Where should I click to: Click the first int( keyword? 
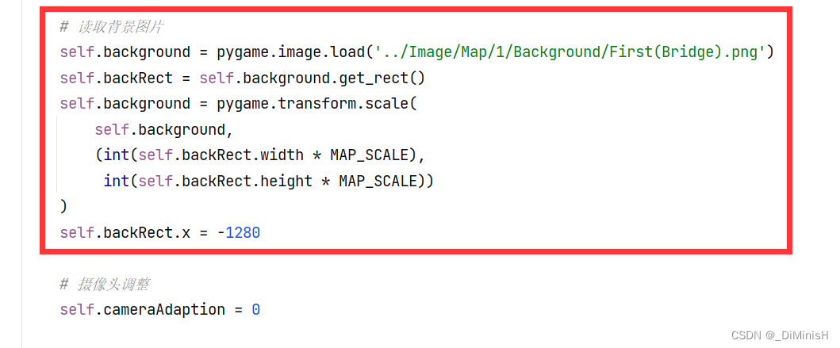[117, 155]
